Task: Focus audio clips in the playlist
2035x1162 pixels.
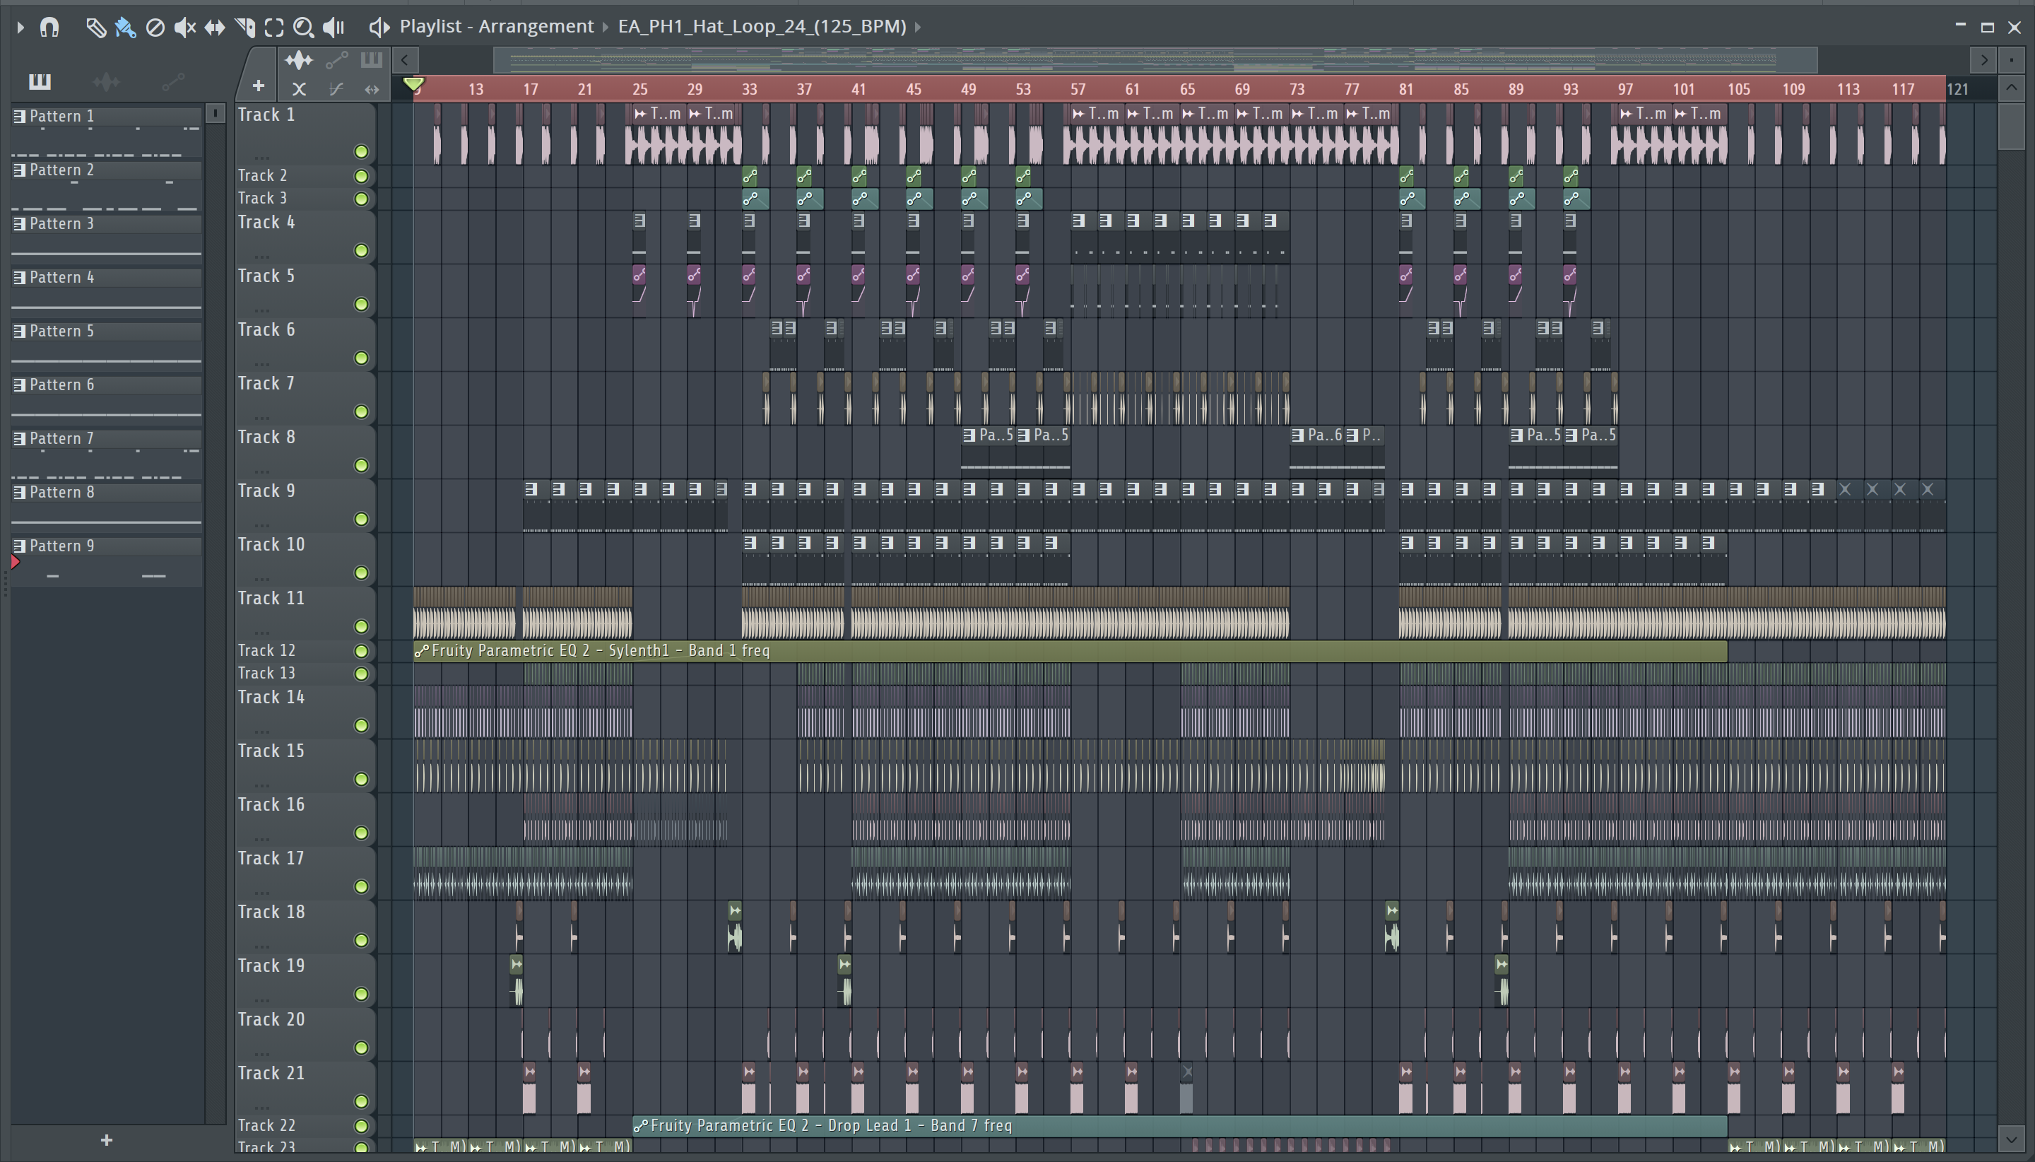Action: tap(298, 60)
